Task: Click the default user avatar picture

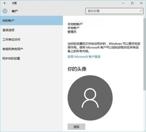Action: (90, 98)
